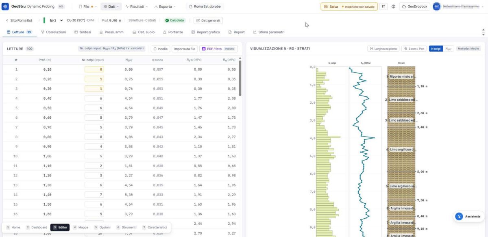Open the File menu
The width and height of the screenshot is (488, 237).
pos(88,7)
